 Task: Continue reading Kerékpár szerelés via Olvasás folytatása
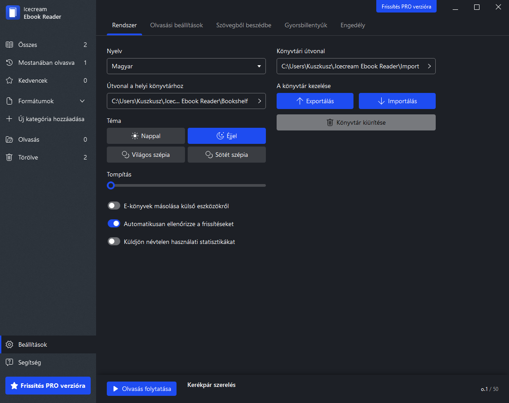(x=141, y=389)
